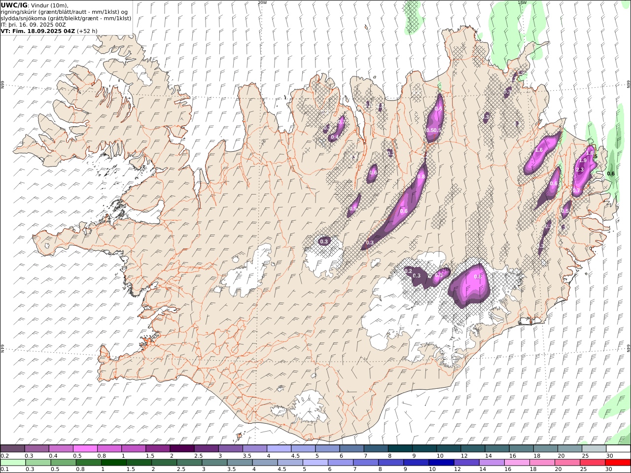The width and height of the screenshot is (631, 473).
Task: Select the violet 14–16 swatch, lower bar
Action: click(x=492, y=462)
